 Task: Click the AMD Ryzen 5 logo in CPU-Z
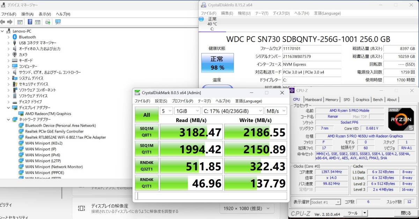tap(401, 120)
